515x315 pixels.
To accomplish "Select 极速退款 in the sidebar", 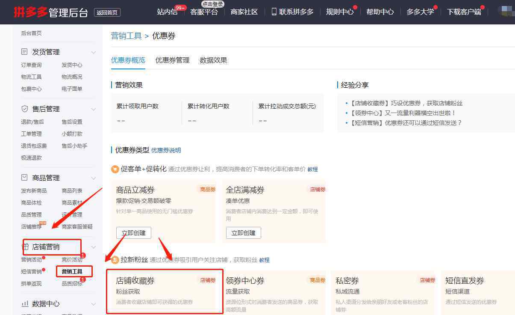I will coord(32,158).
